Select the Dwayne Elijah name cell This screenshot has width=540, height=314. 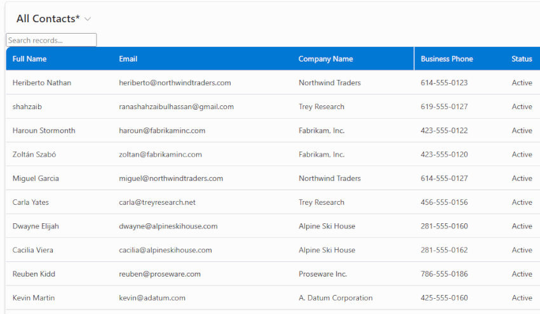tap(36, 226)
